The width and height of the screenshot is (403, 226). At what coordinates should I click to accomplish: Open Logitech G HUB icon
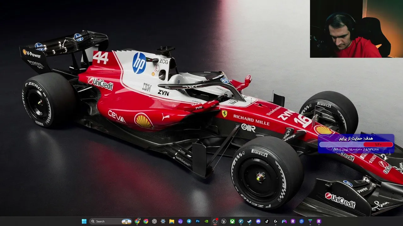(275, 221)
